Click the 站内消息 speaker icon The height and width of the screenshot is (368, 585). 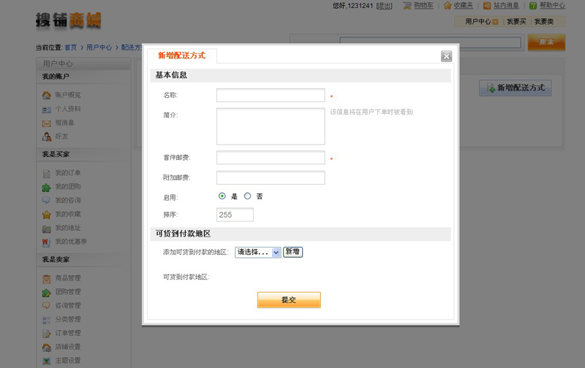(x=487, y=6)
